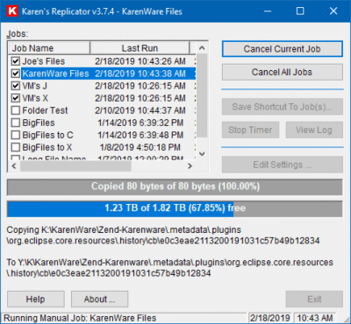Check the BigFiles to X job checkbox
This screenshot has height=324, width=351.
pyautogui.click(x=15, y=147)
